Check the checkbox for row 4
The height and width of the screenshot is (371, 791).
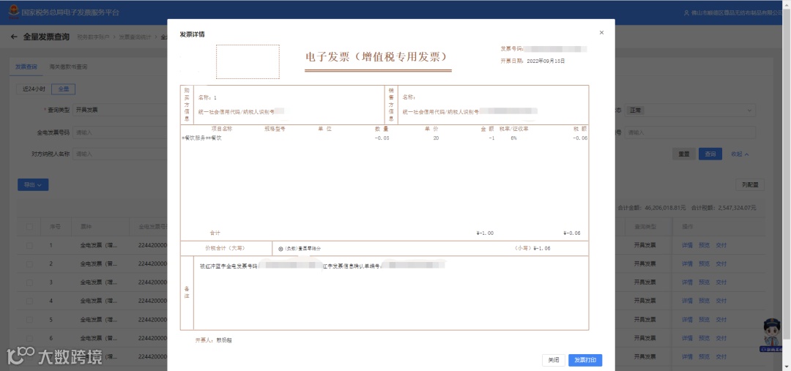(x=29, y=301)
